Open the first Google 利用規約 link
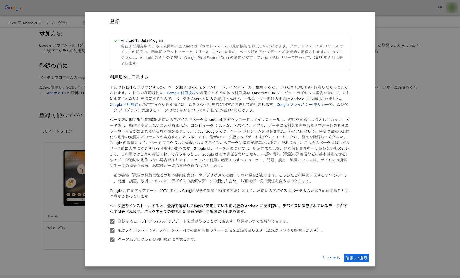This screenshot has width=460, height=278. click(x=181, y=93)
